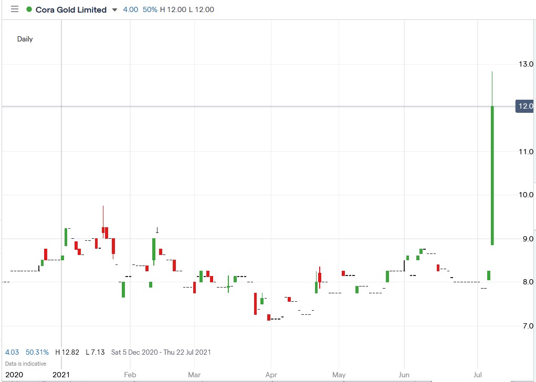This screenshot has height=382, width=536.
Task: Select the lowest candle in mid-April
Action: pyautogui.click(x=269, y=317)
